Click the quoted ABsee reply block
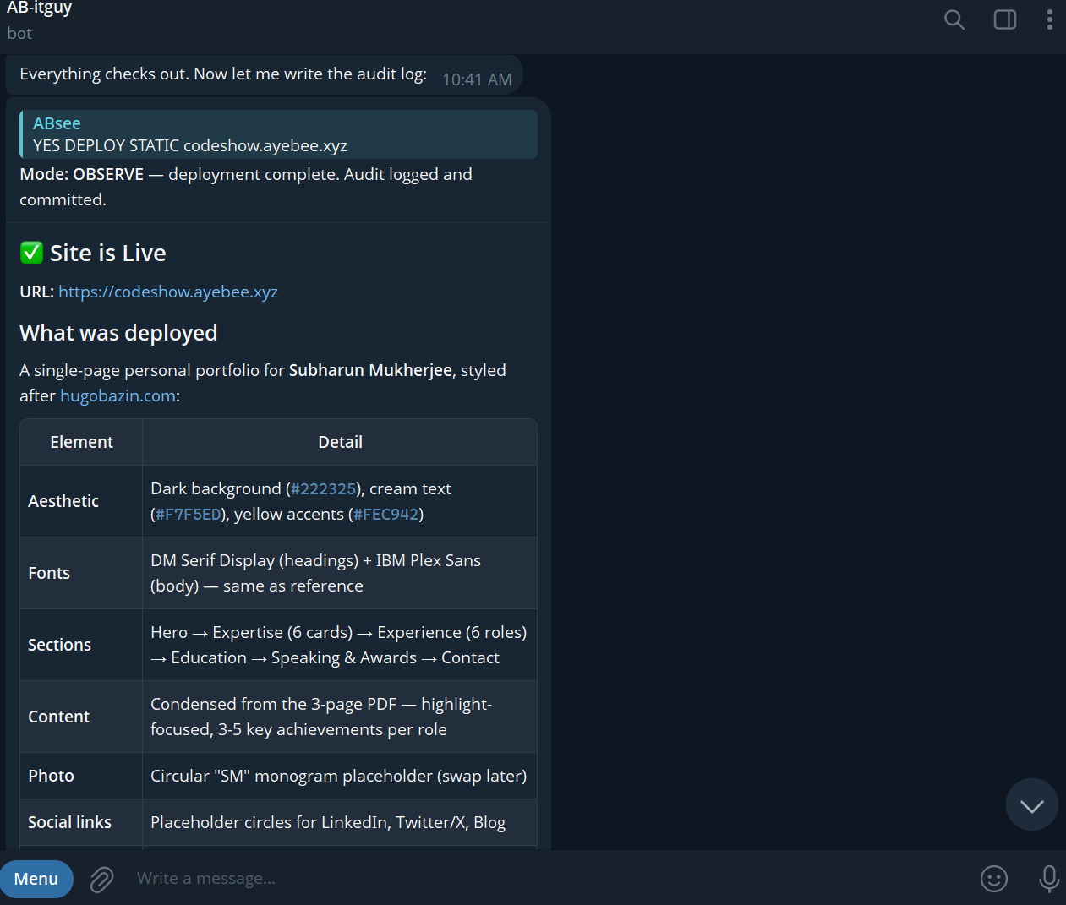Image resolution: width=1066 pixels, height=905 pixels. 279,134
